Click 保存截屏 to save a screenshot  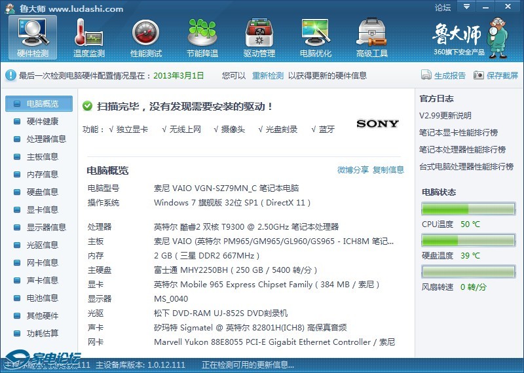click(x=496, y=76)
